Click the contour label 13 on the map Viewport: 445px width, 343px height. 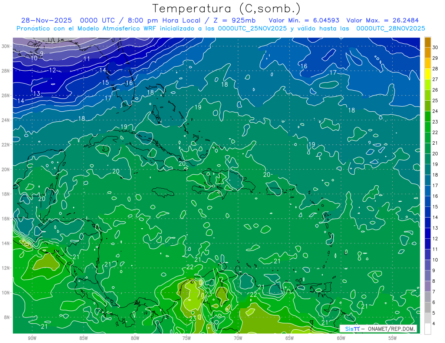36,94
